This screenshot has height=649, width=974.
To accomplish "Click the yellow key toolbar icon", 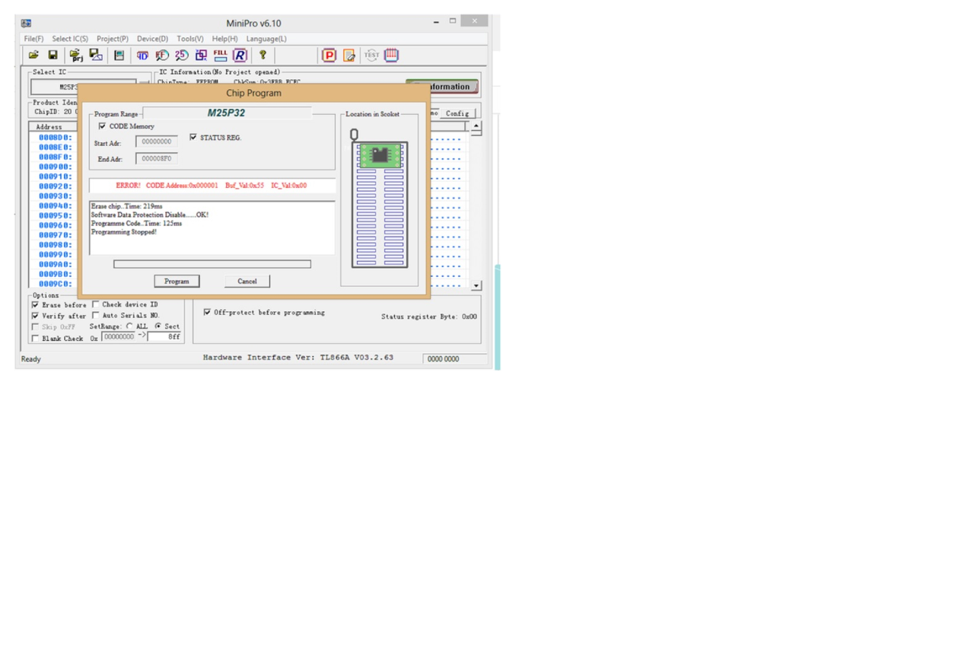I will [263, 55].
